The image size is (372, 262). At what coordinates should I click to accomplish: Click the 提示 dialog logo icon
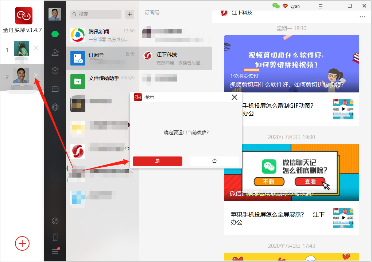pyautogui.click(x=137, y=97)
